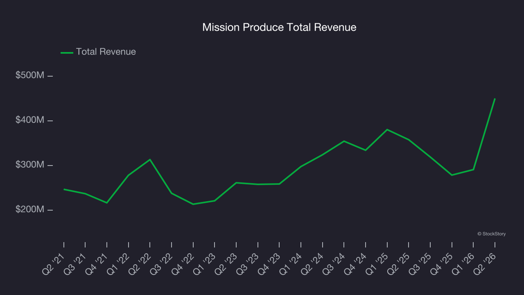The width and height of the screenshot is (524, 295).
Task: Click the Q2 '21 x-axis label
Action: pos(54,264)
